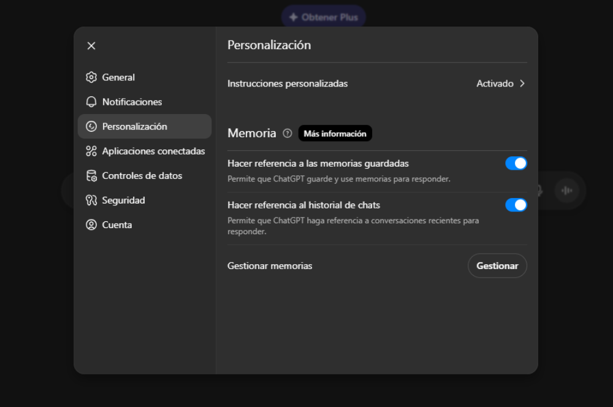Disable Hacer referencia a las memorias guardadas
Viewport: 613px width, 407px height.
pyautogui.click(x=516, y=163)
